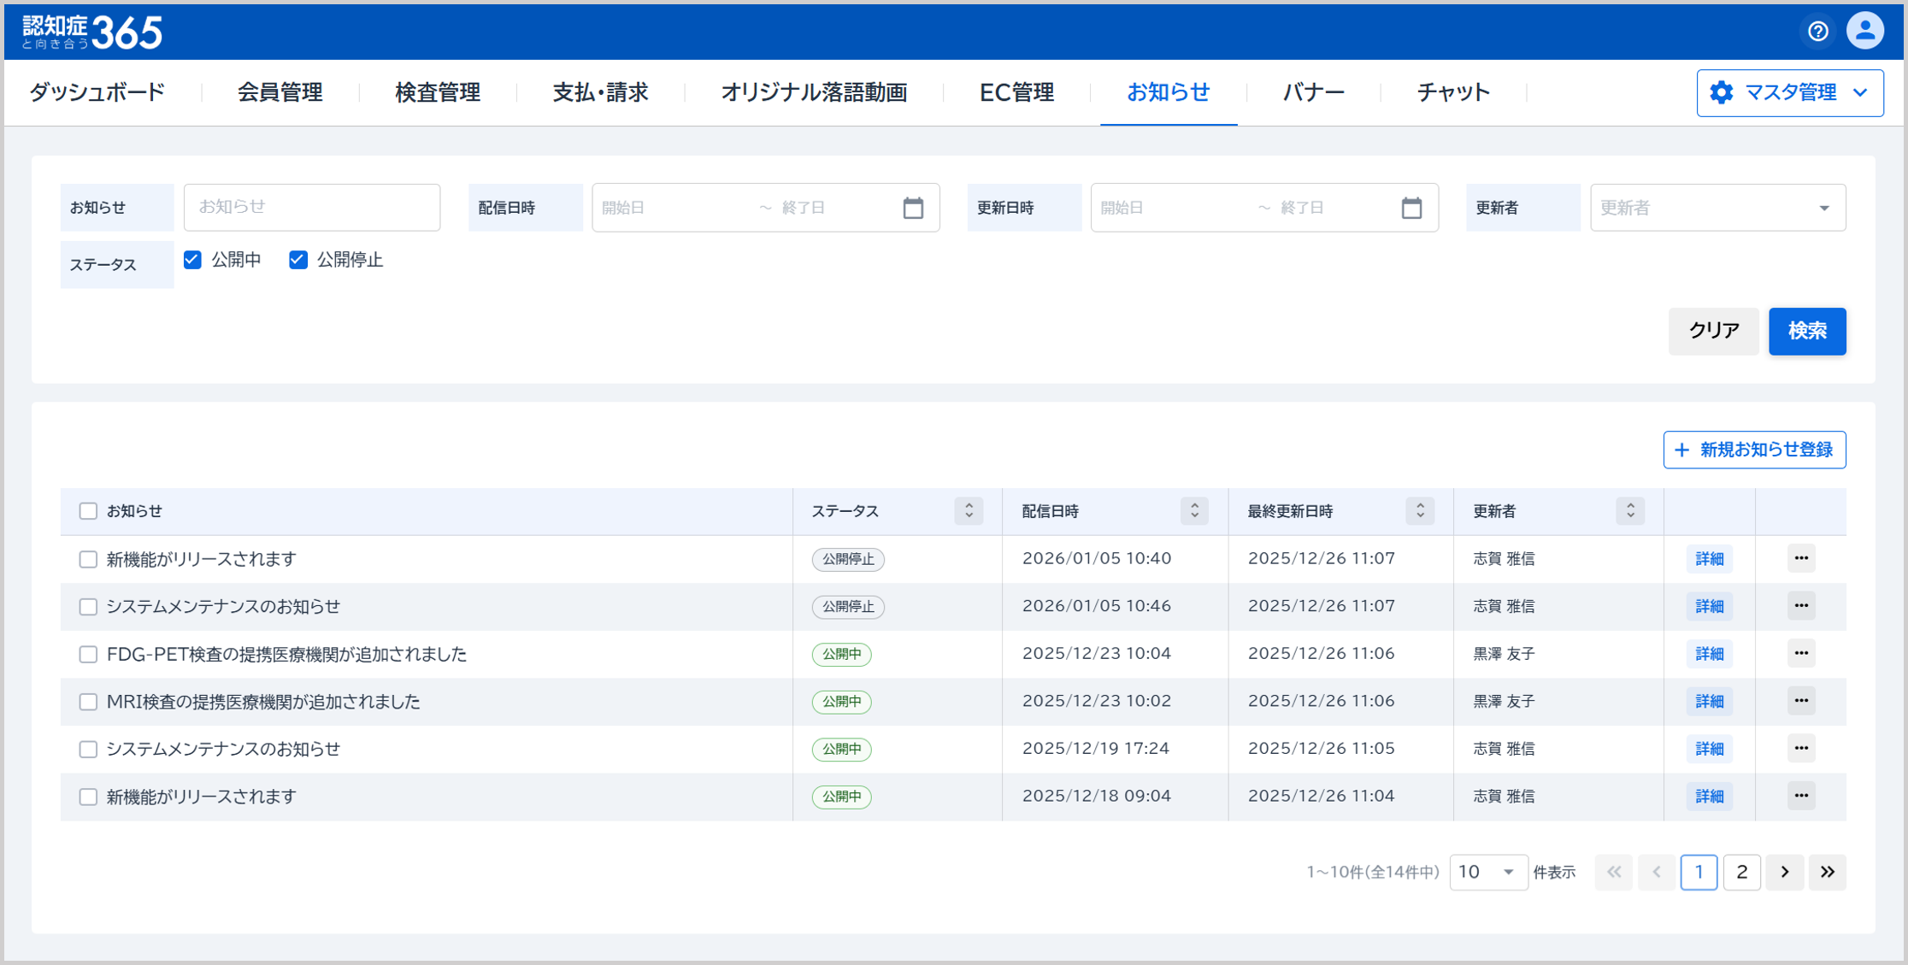Image resolution: width=1908 pixels, height=965 pixels.
Task: Open calendar picker for 更新日時 range
Action: point(1411,208)
